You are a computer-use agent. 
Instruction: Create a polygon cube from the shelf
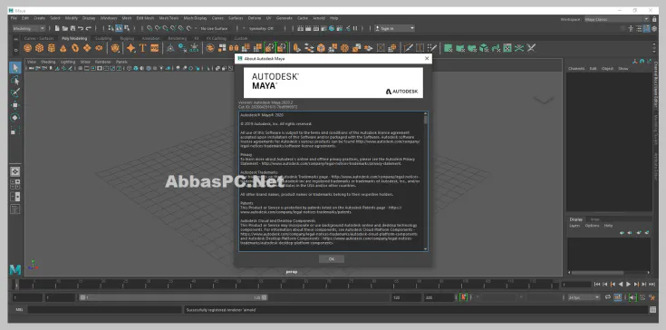(x=40, y=48)
